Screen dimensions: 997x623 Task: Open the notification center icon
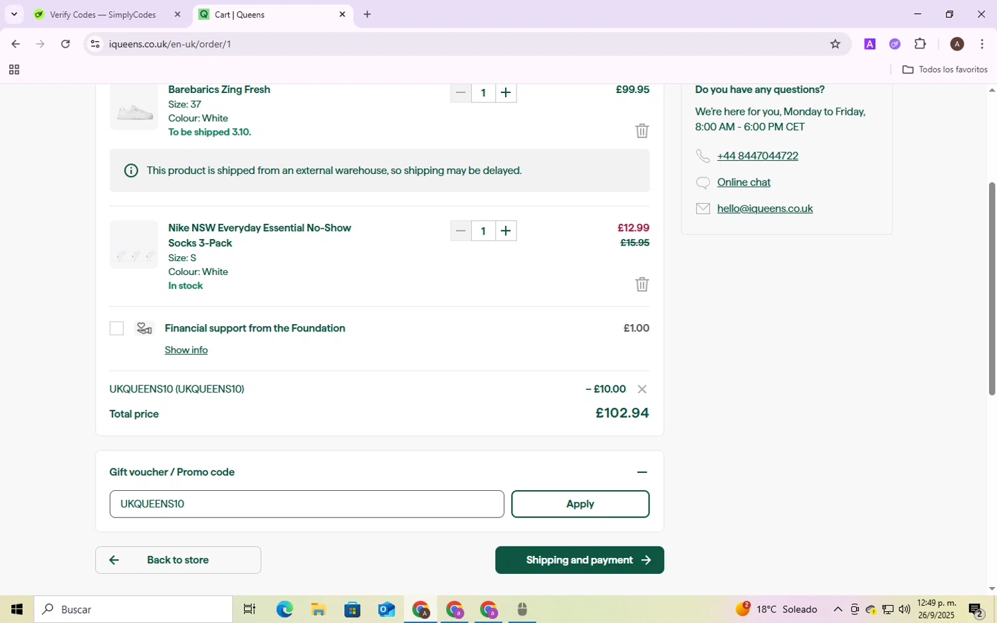tap(976, 609)
